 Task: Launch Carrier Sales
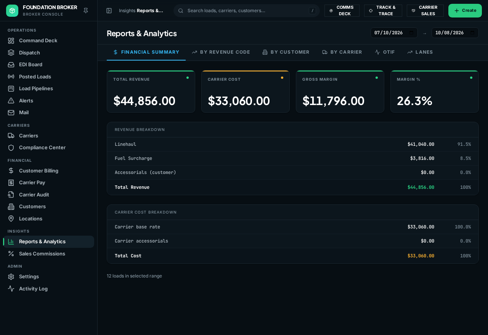pos(425,11)
